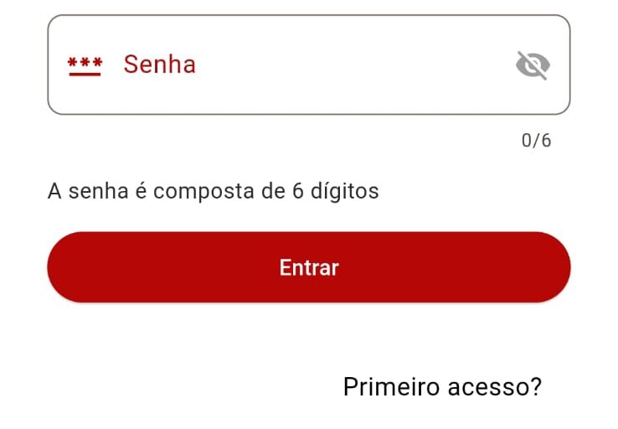
Task: Start first-time access via Primeiro acesso
Action: [x=442, y=386]
